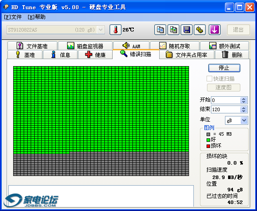Click the 40:52 elapsed time value

(235, 202)
